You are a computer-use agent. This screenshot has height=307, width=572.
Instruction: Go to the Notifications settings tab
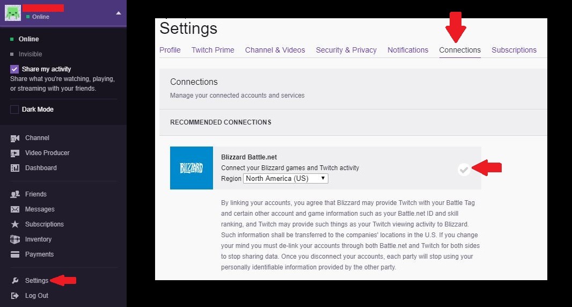[408, 50]
